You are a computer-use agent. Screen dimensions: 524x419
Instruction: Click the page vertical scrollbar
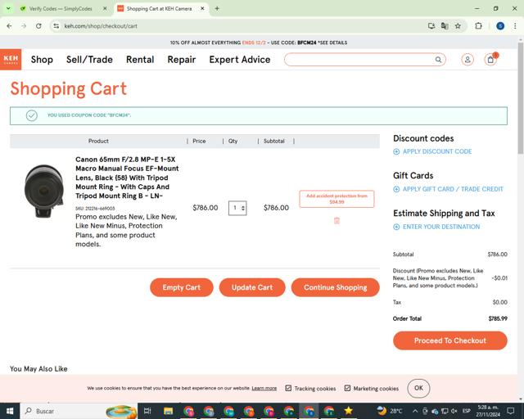521,100
